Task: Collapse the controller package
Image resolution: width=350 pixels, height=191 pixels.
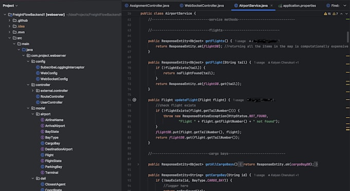Action: pos(28,85)
